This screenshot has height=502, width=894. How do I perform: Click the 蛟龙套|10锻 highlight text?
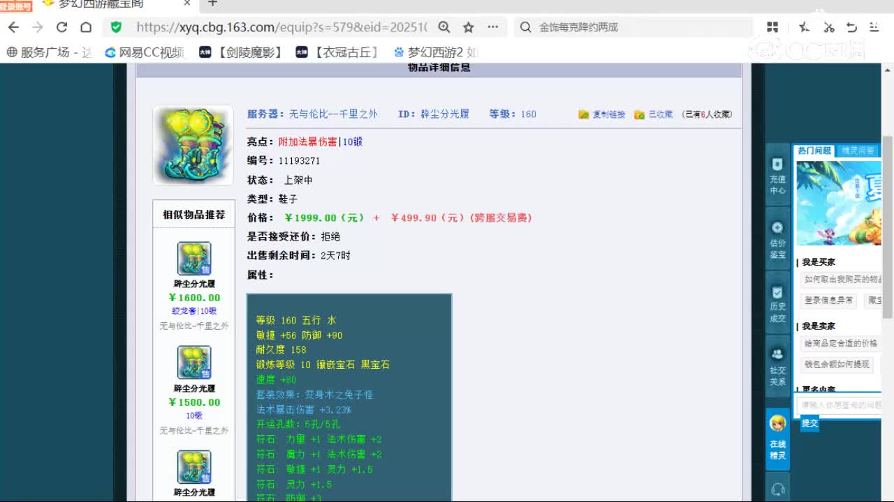tap(194, 311)
